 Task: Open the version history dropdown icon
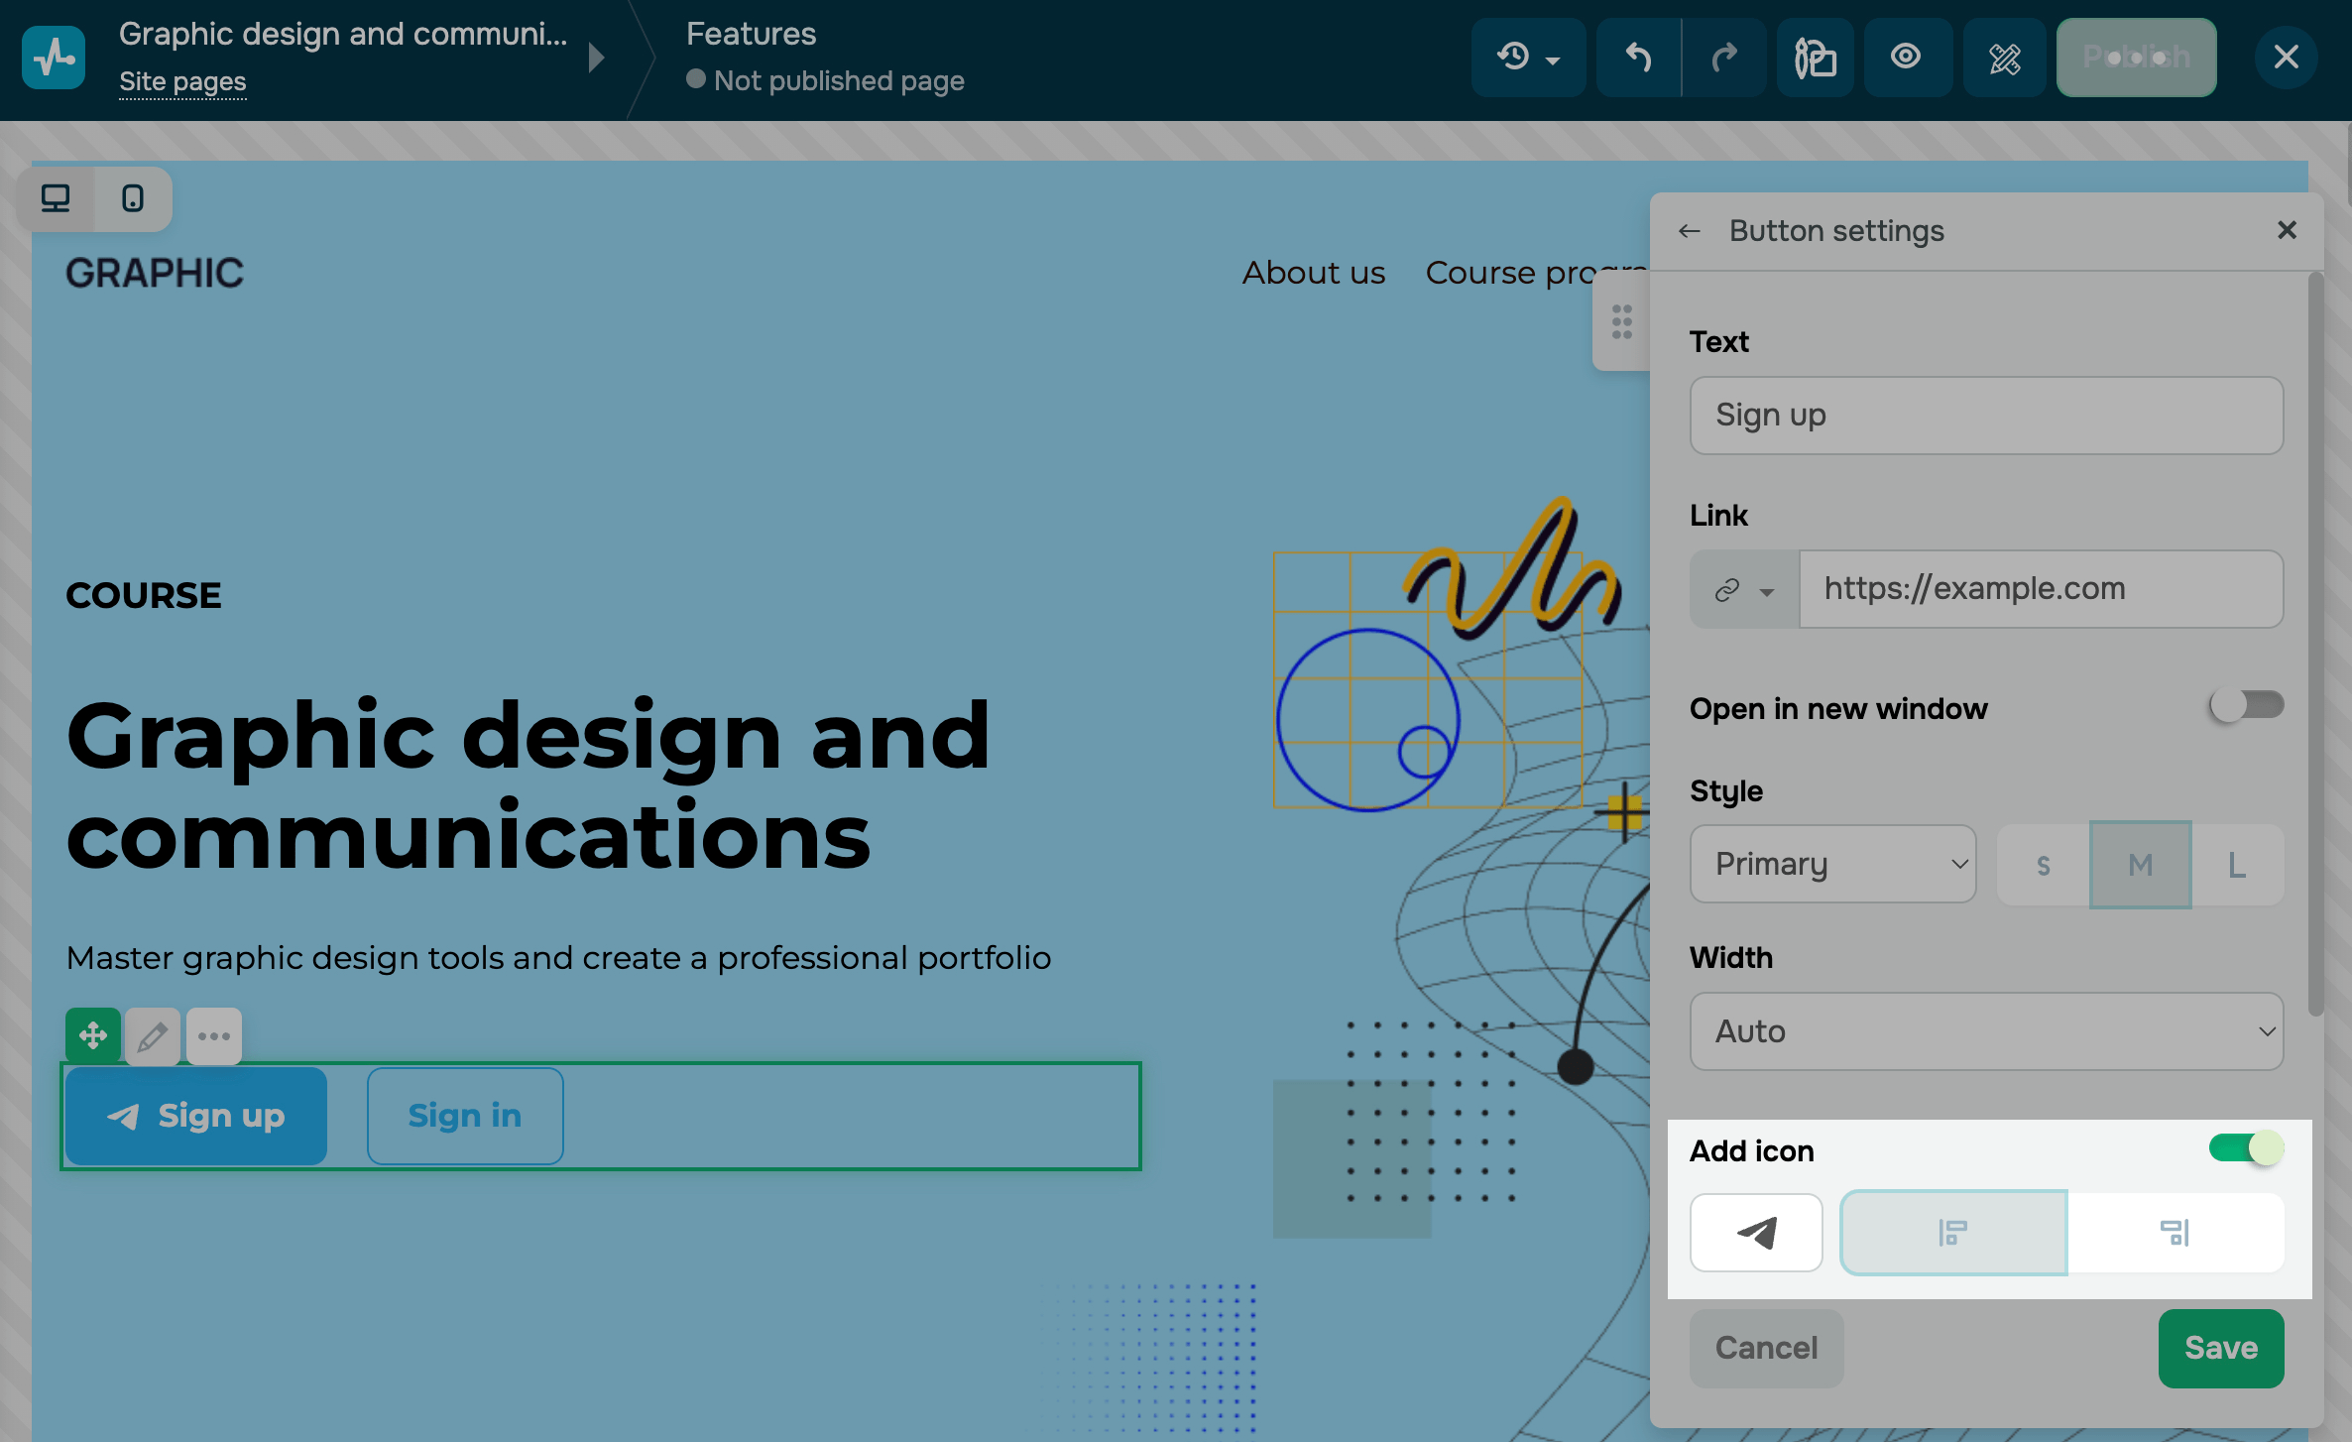click(1527, 58)
